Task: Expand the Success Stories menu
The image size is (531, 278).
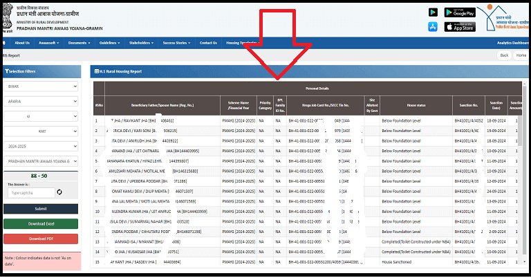Action: [x=176, y=43]
